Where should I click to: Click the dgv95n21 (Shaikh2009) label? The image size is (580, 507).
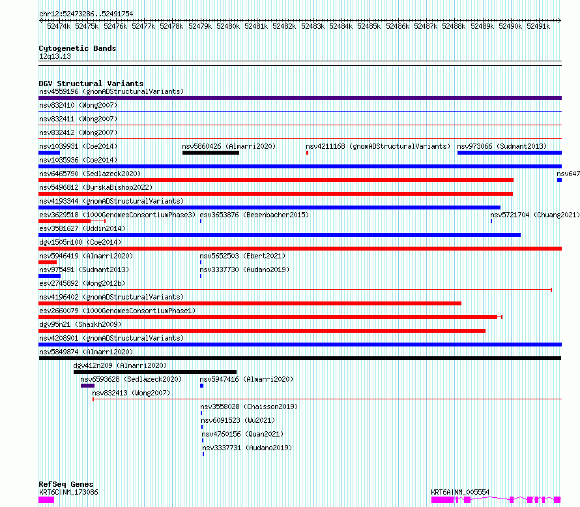pos(80,324)
